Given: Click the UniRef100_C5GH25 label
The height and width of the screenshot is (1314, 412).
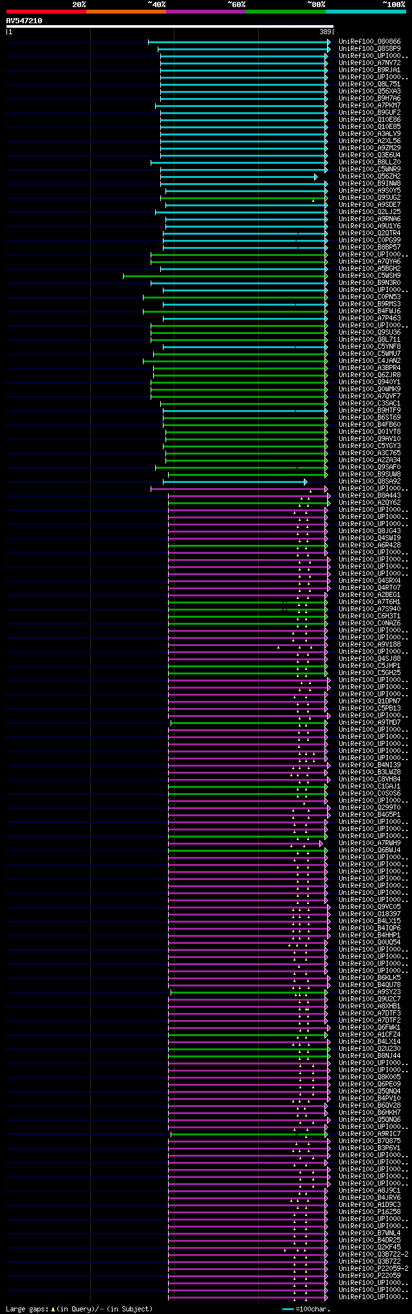Looking at the screenshot, I should coord(370,673).
